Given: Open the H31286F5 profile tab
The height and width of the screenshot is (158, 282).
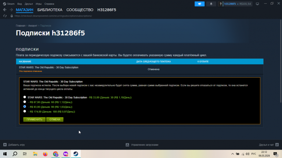Looking at the screenshot, I should 106,10.
